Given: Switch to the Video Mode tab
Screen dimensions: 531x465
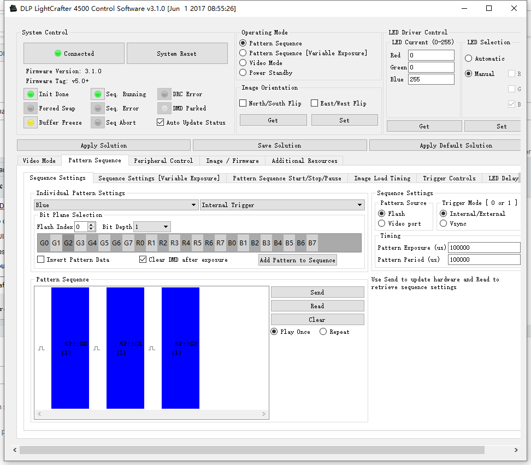Looking at the screenshot, I should [x=39, y=161].
